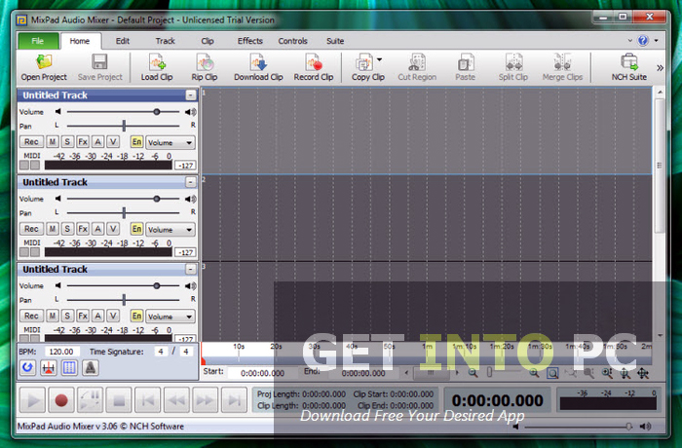
Task: Click the Cut Region icon
Action: click(417, 62)
